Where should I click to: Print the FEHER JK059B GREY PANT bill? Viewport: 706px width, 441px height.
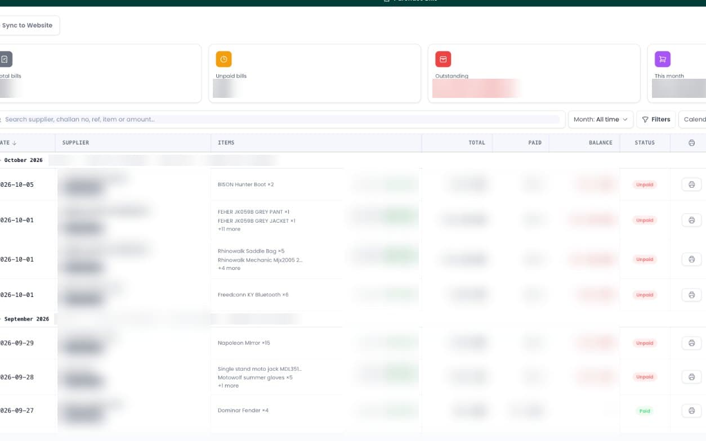coord(691,220)
